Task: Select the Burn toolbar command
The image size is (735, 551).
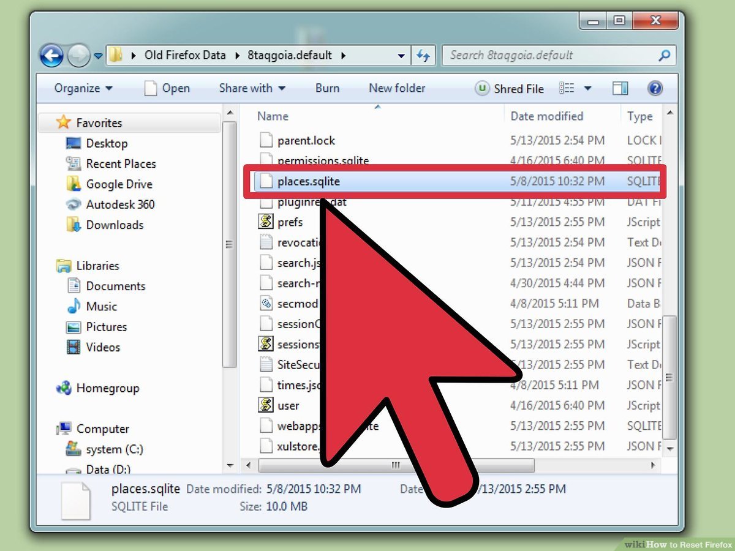Action: (x=327, y=88)
